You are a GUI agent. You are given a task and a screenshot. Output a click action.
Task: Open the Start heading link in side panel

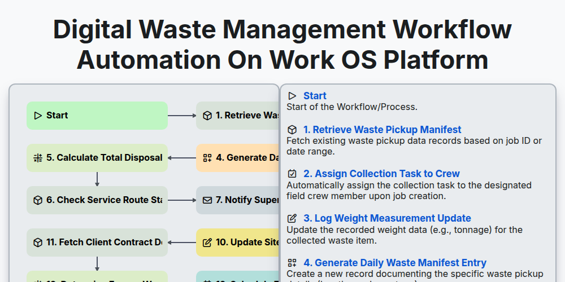[315, 96]
